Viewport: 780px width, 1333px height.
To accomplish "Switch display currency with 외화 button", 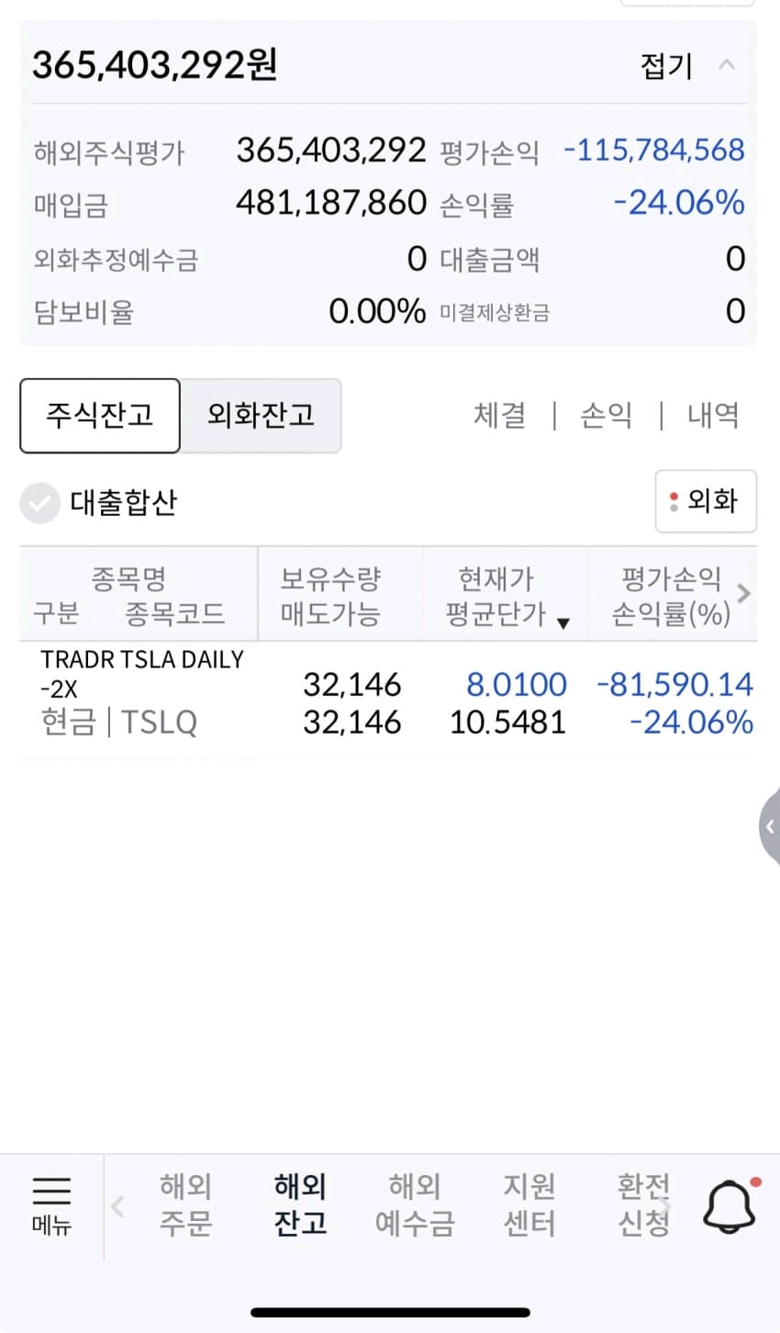I will 705,501.
